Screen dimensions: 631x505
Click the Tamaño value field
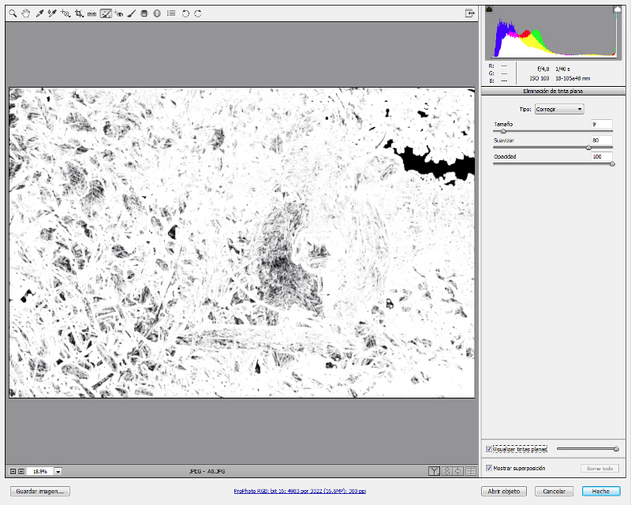[602, 124]
